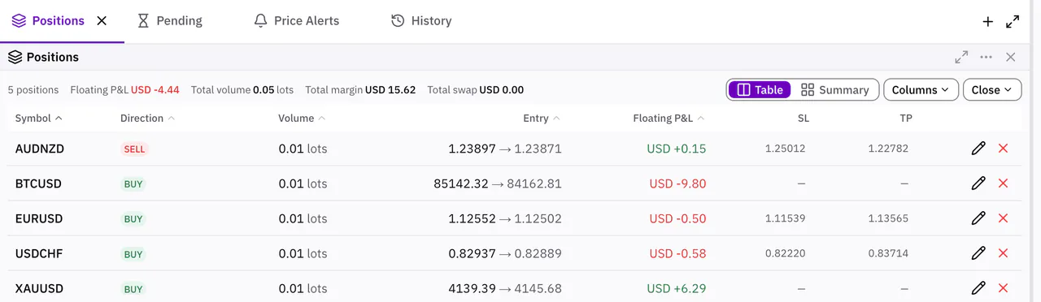This screenshot has height=302, width=1041.
Task: Switch to Summary view
Action: point(835,89)
